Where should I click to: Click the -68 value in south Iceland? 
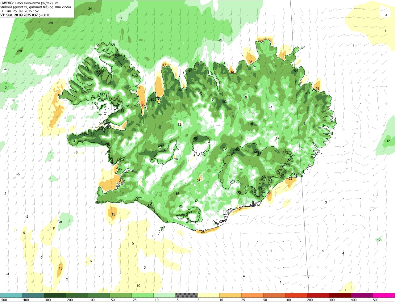[177, 194]
